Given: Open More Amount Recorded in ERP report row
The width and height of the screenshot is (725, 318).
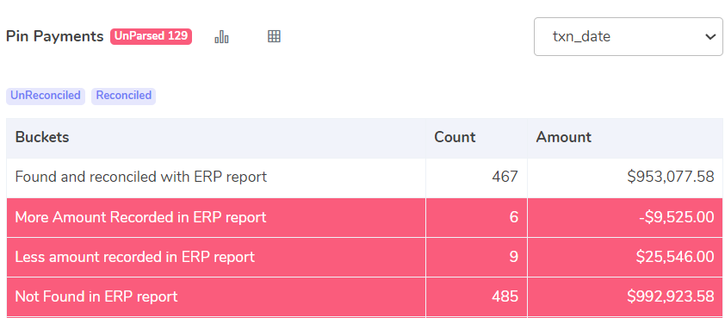Looking at the screenshot, I should click(x=364, y=217).
